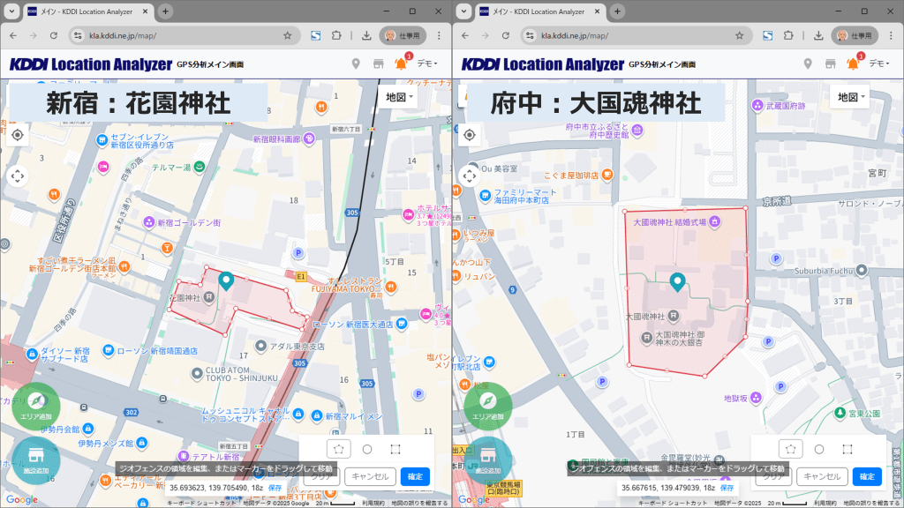Click notification bell in left window
The image size is (904, 508).
click(401, 63)
